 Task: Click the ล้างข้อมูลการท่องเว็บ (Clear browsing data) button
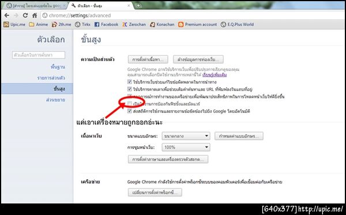(x=198, y=59)
